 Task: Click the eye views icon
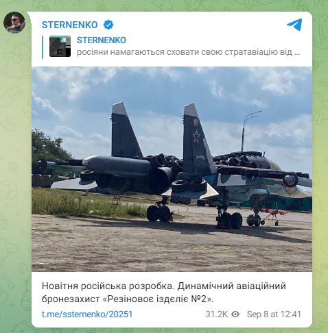pyautogui.click(x=235, y=314)
